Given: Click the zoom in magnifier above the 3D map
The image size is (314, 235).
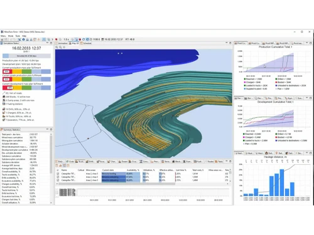Looking at the screenshot, I should [57, 47].
